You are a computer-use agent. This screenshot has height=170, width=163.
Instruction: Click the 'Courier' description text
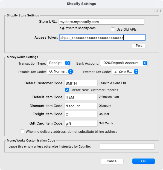point(104,114)
